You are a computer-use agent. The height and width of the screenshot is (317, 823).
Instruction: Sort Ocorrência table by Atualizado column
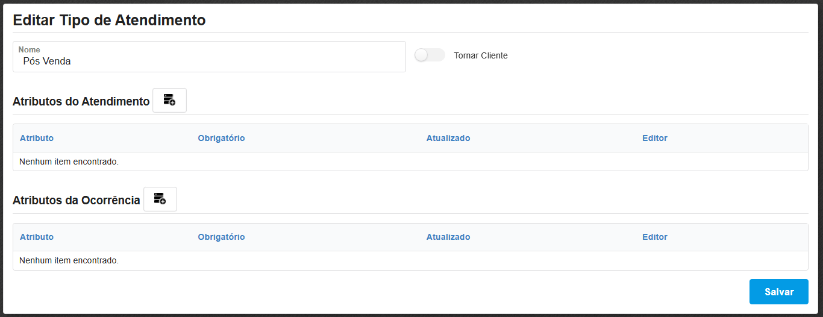tap(448, 237)
